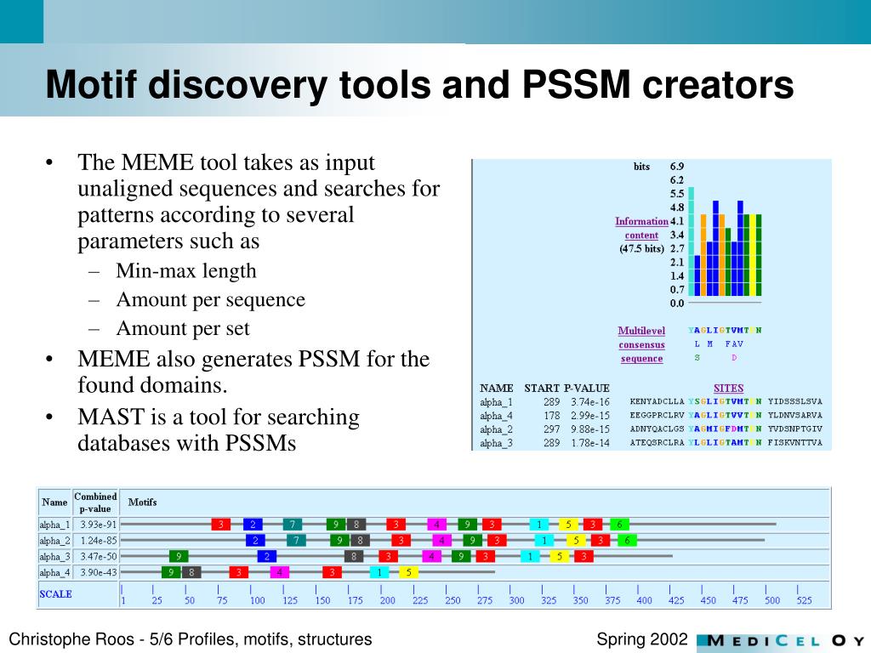
Task: Click magenta motif 4 block in alpha_2 row
Action: click(441, 540)
